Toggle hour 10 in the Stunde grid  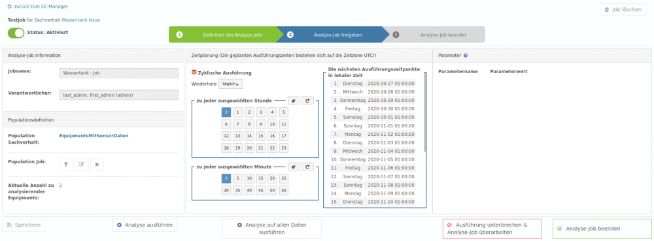(272, 124)
